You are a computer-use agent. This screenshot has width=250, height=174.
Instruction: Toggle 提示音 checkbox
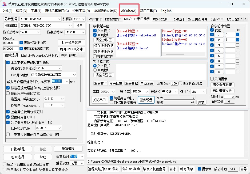(x=199, y=169)
